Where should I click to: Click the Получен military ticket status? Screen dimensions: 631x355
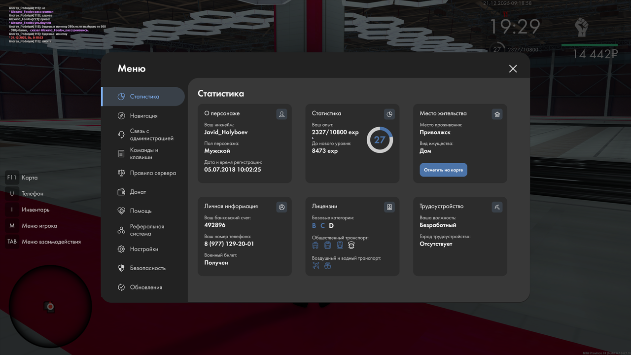point(216,263)
